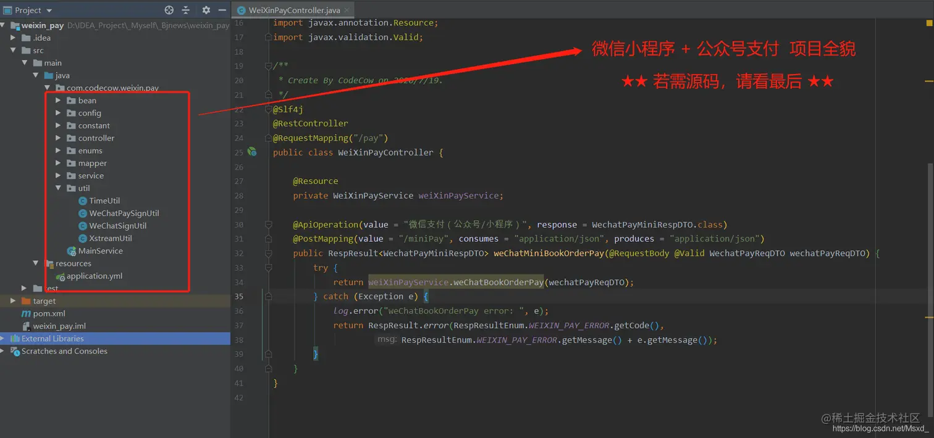Viewport: 934px width, 438px height.
Task: Click the Java class icon on the editor tab
Action: click(x=241, y=10)
